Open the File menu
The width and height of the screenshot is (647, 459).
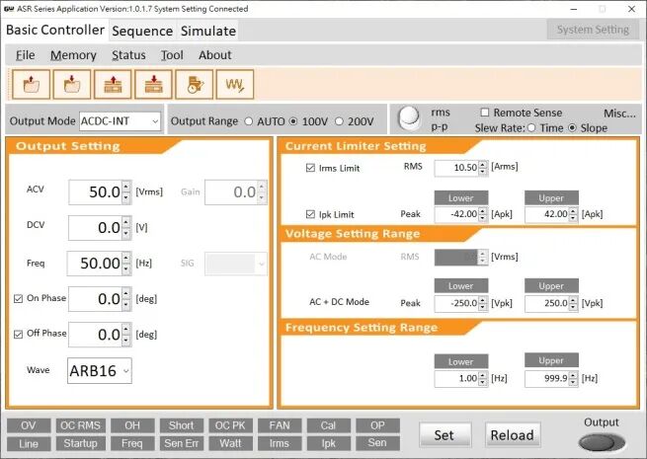point(25,55)
